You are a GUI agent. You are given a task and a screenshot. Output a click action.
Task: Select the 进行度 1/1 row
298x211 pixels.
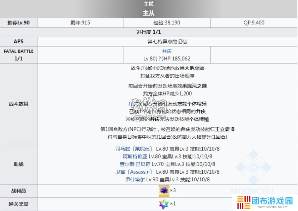click(149, 32)
